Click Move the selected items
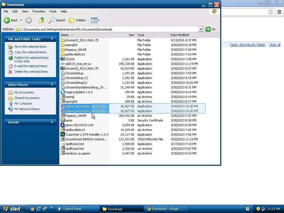Viewport: 284px width, 213px height. coord(31,47)
